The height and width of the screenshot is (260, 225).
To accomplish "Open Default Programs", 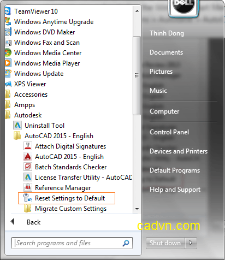I will pos(175,170).
